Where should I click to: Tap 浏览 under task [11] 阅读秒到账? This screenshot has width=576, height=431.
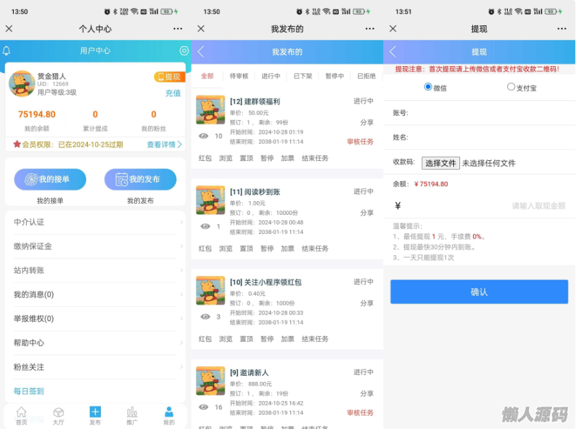point(226,248)
